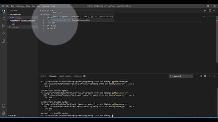
Task: Open Explorer panel more actions ellipsis
Action: 34,11
